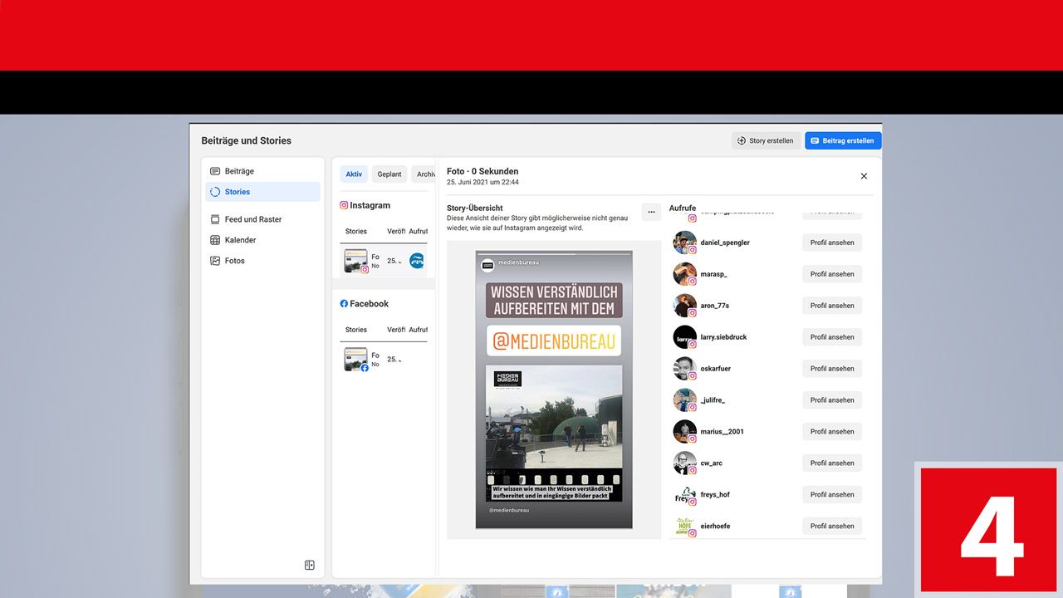Click Story erstellen button
The height and width of the screenshot is (598, 1063).
[765, 141]
